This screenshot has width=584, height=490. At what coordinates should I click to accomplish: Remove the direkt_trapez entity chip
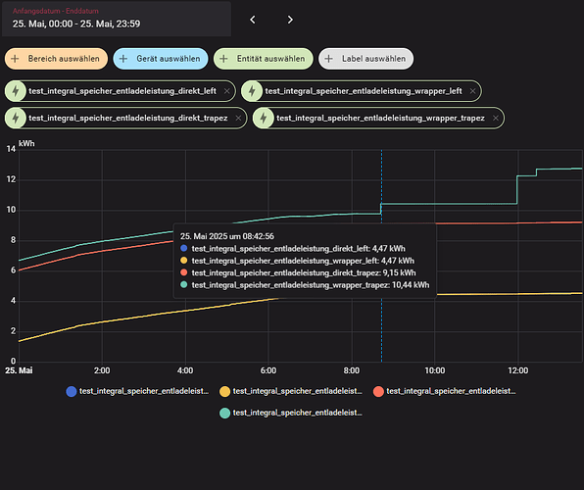238,119
